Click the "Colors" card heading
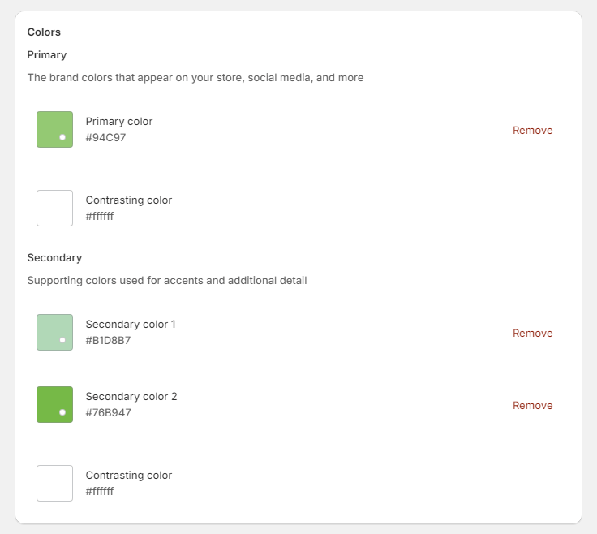Image resolution: width=597 pixels, height=534 pixels. pos(44,32)
